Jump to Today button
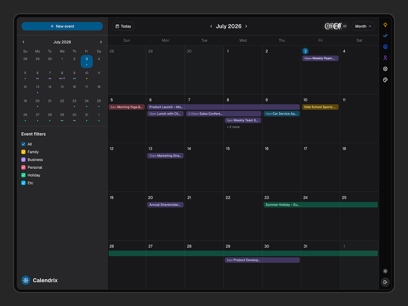408x306 pixels. [x=123, y=26]
